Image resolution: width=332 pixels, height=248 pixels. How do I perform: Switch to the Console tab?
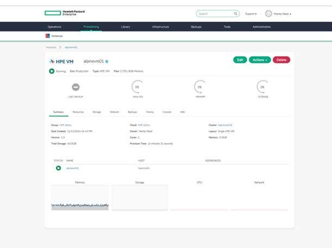[x=167, y=112]
